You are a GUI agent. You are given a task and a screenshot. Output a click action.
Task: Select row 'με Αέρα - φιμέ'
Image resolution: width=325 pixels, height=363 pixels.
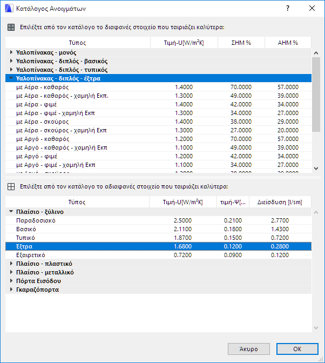click(x=159, y=104)
